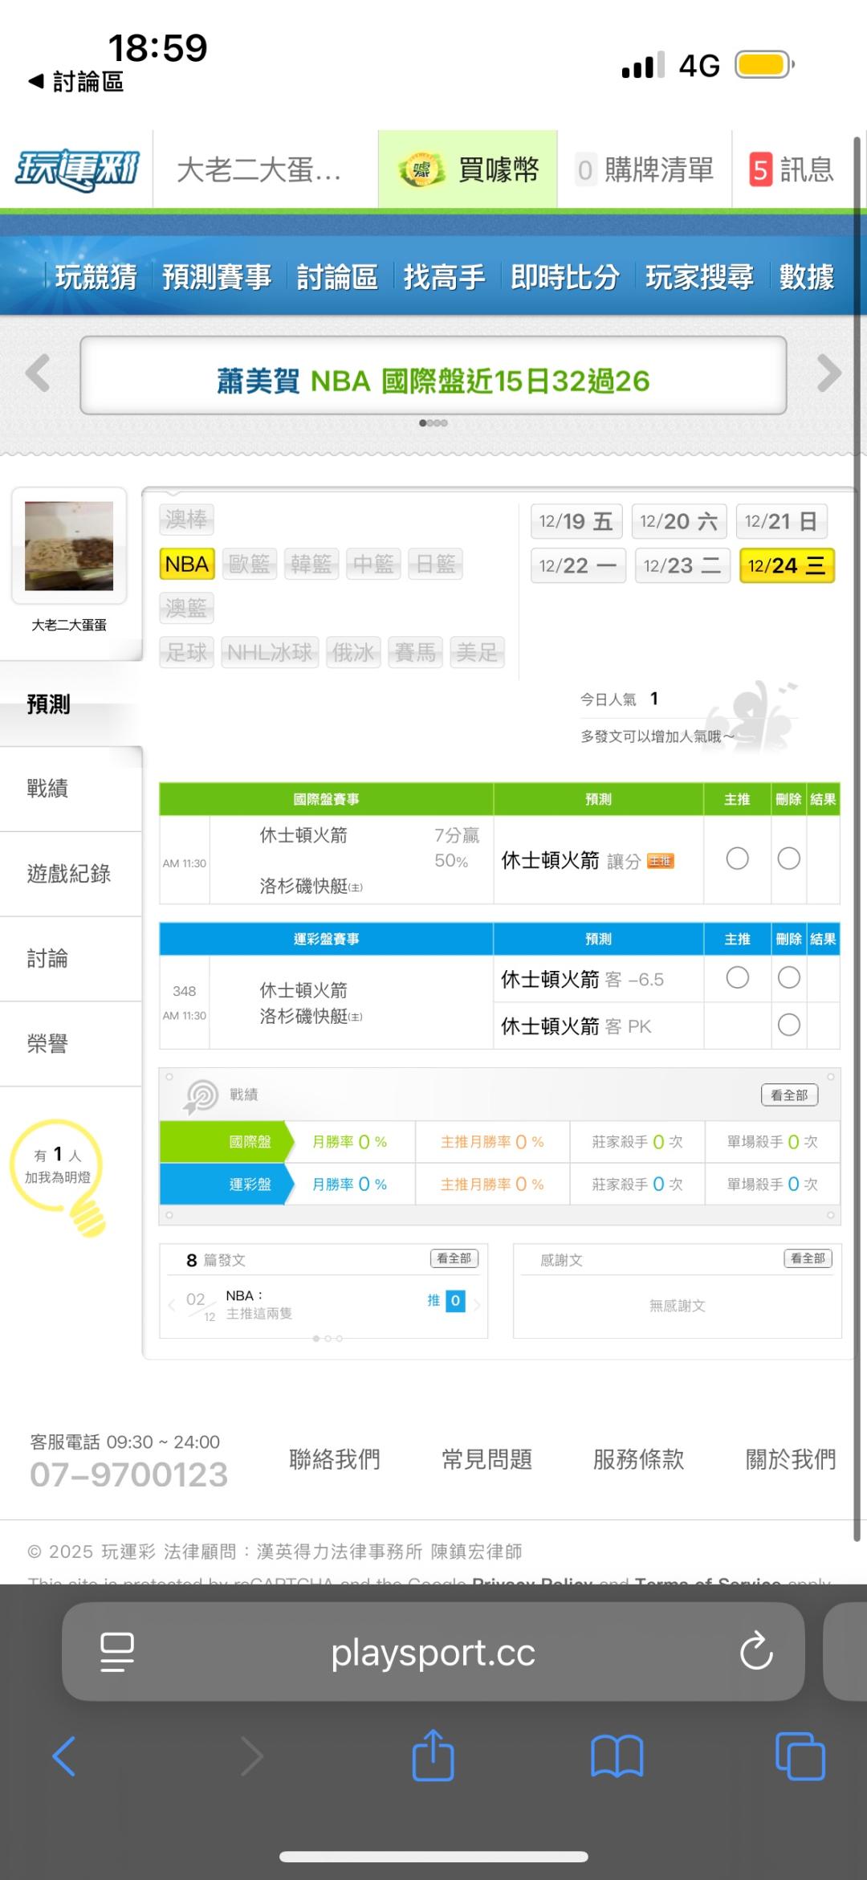Open 玩家搜尋 nav menu
The image size is (867, 1880).
[x=699, y=277]
